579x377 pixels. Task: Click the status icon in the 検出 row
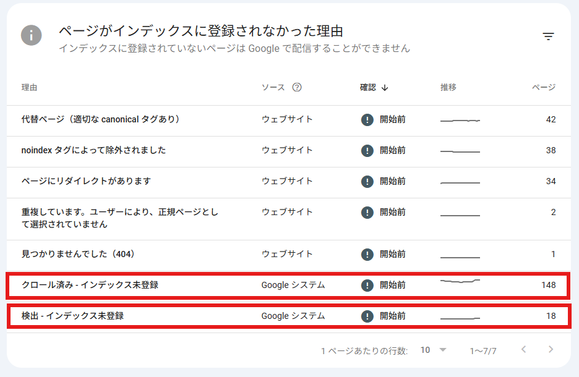click(x=367, y=316)
